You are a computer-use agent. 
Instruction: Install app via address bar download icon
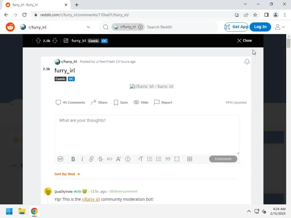(237, 15)
